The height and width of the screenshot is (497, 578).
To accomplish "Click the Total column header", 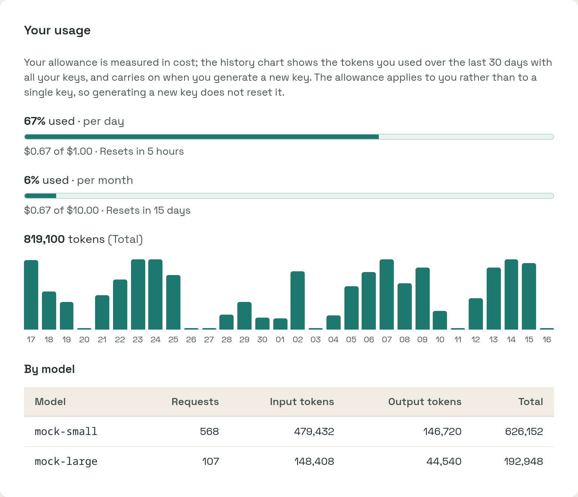I will tap(530, 402).
